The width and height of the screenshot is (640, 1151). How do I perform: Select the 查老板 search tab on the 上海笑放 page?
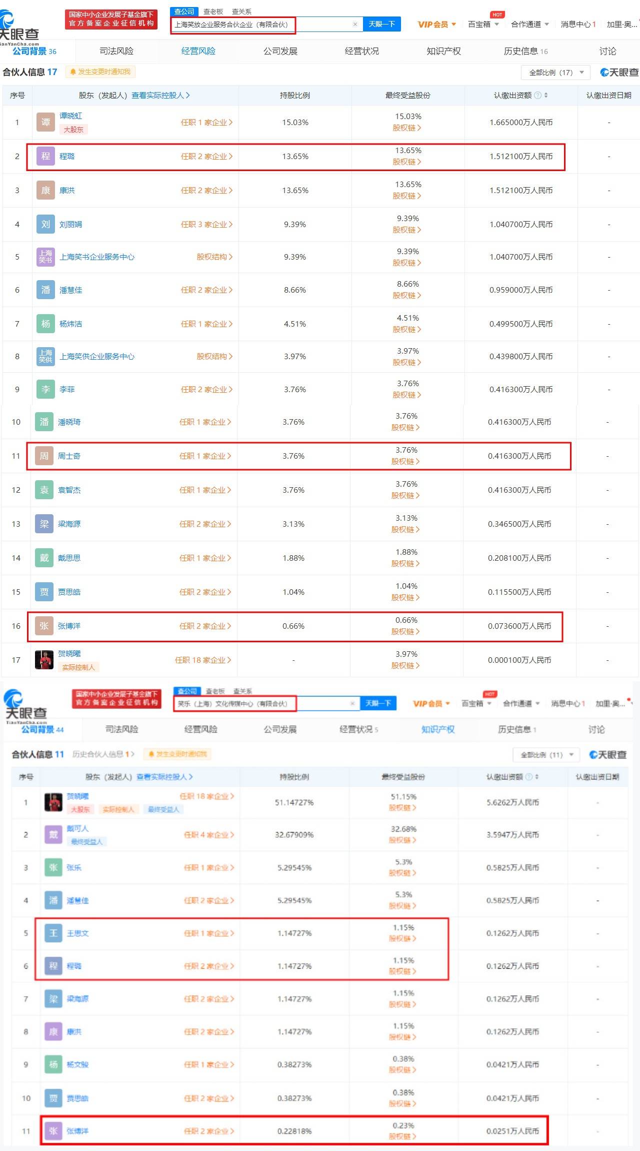(213, 12)
